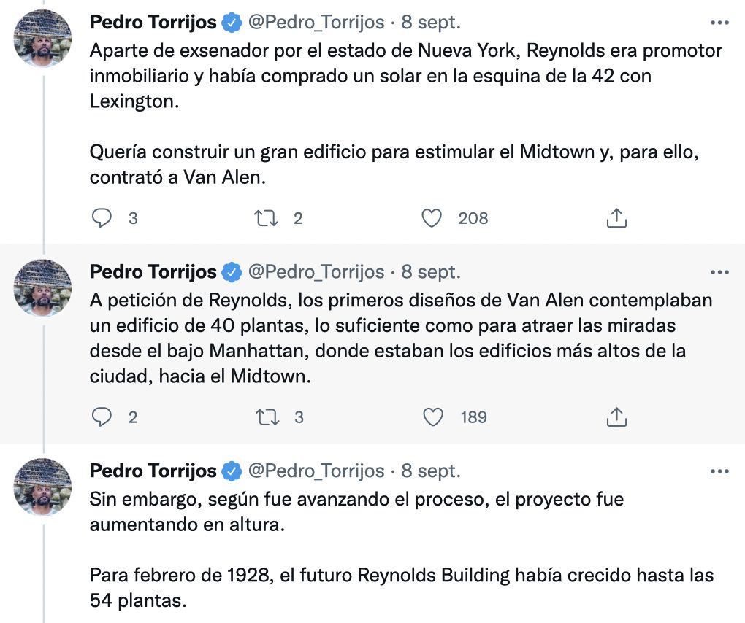Click the profile avatar on the third tweet

[x=43, y=486]
